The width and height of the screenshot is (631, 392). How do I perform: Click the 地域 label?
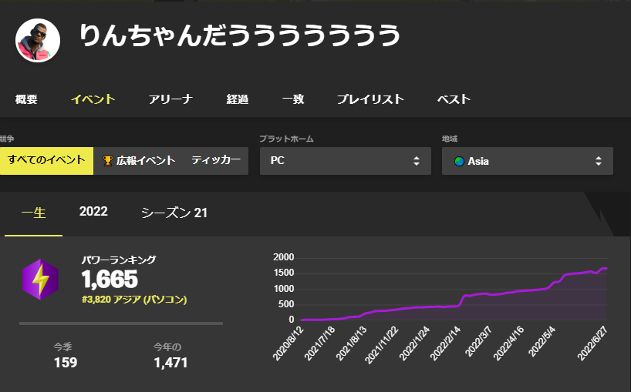point(450,139)
